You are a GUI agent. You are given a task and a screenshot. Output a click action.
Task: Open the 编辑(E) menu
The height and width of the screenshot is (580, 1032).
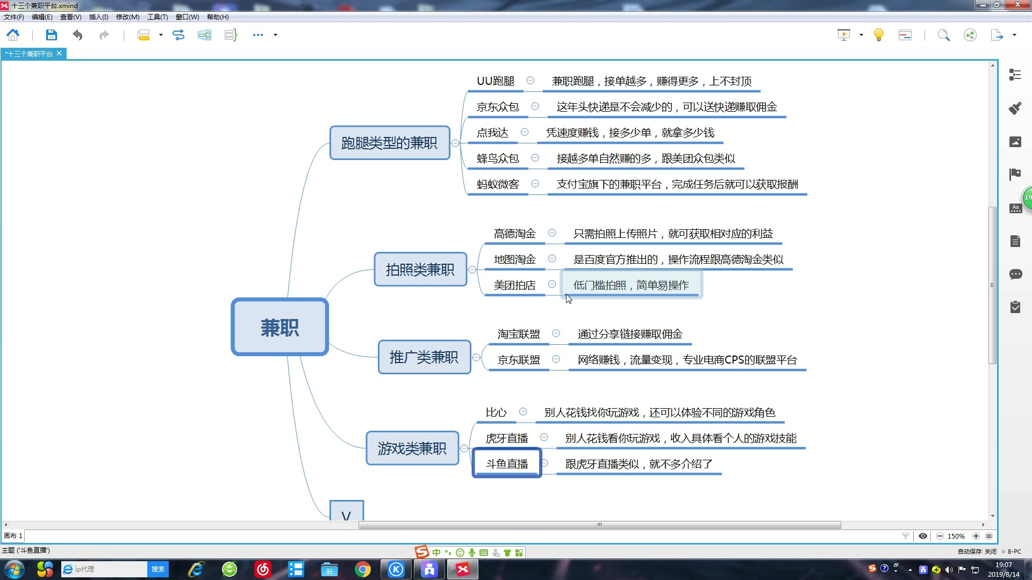(x=42, y=17)
